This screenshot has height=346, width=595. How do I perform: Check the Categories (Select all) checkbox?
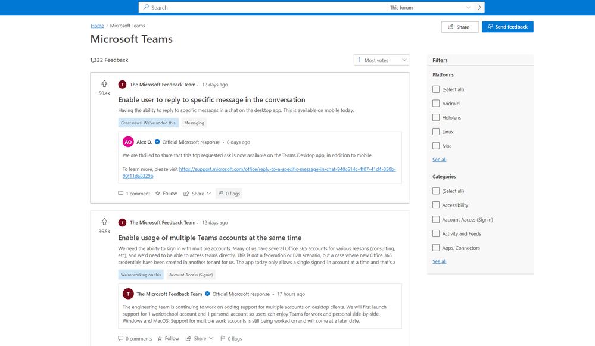click(436, 191)
